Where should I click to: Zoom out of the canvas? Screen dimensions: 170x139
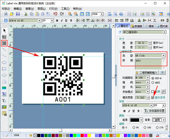click(x=76, y=14)
